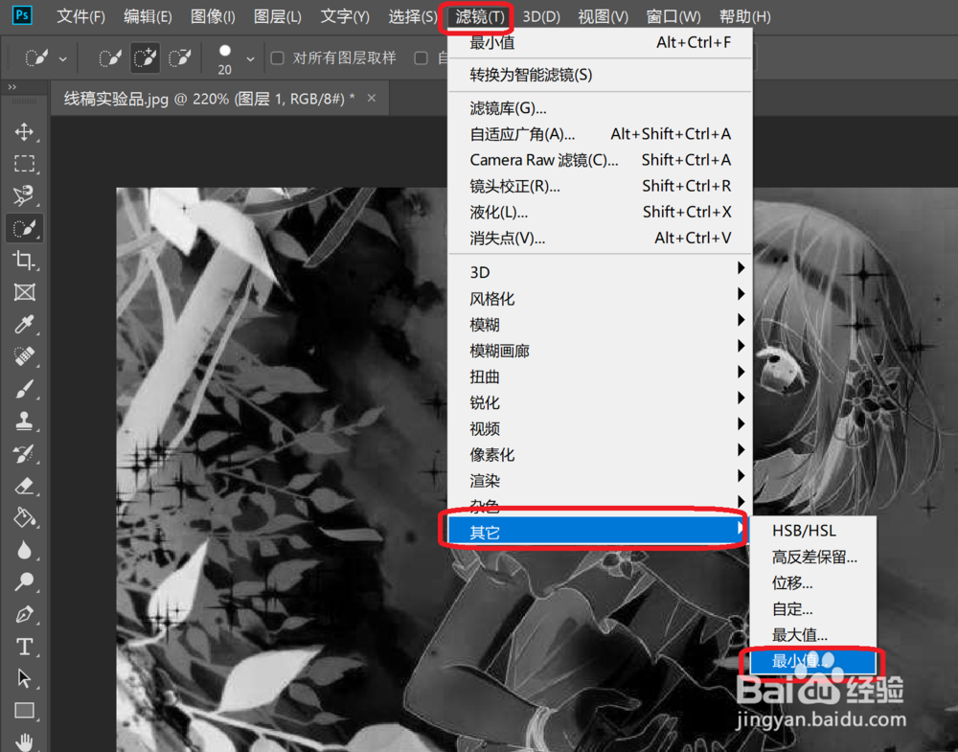Choose 高反差保留... in submenu
958x752 pixels.
pos(813,557)
